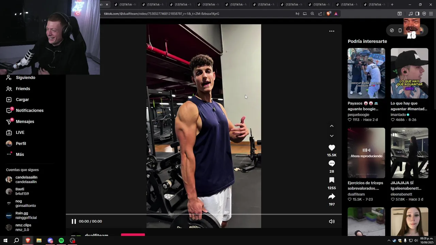The image size is (436, 245).
Task: Share the video with arrow icon
Action: [331, 196]
